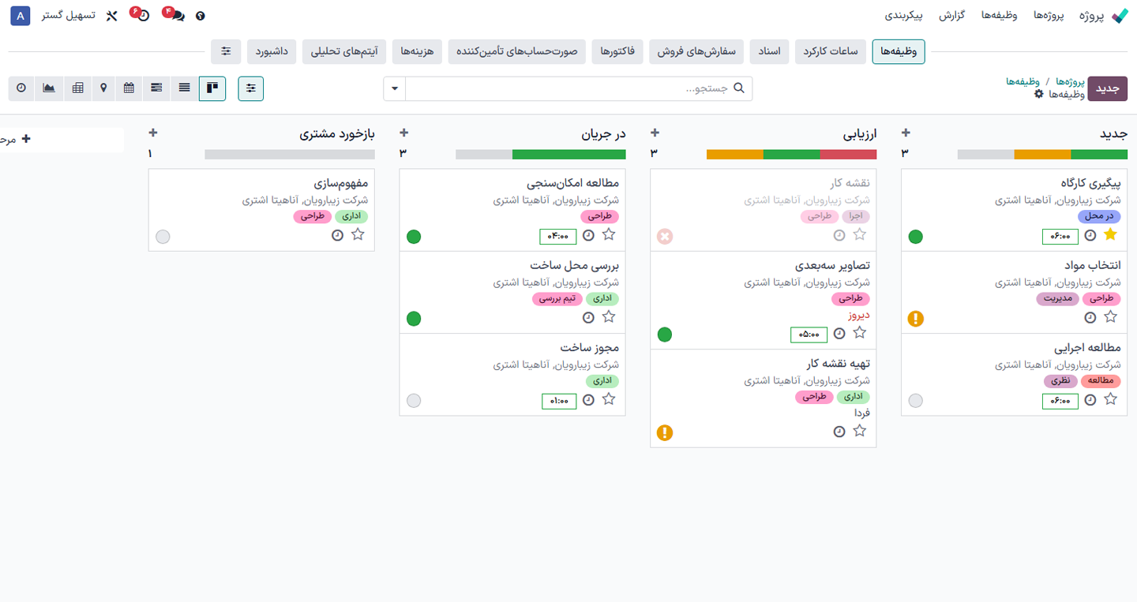1137x602 pixels.
Task: Open the calendar view
Action: pos(129,88)
